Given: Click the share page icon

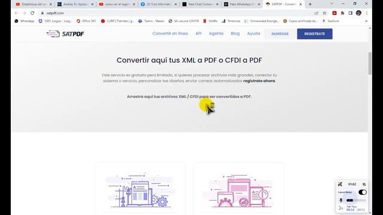Looking at the screenshot, I should [x=317, y=13].
